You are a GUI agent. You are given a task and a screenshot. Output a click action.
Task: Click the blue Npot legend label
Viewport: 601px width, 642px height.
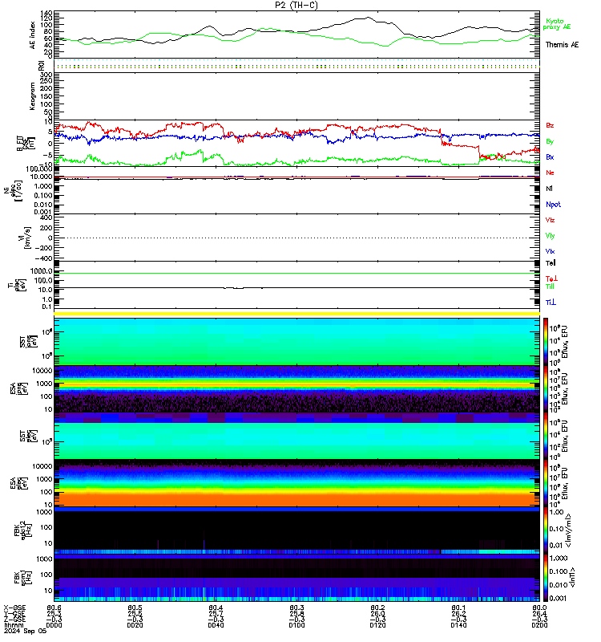click(553, 205)
